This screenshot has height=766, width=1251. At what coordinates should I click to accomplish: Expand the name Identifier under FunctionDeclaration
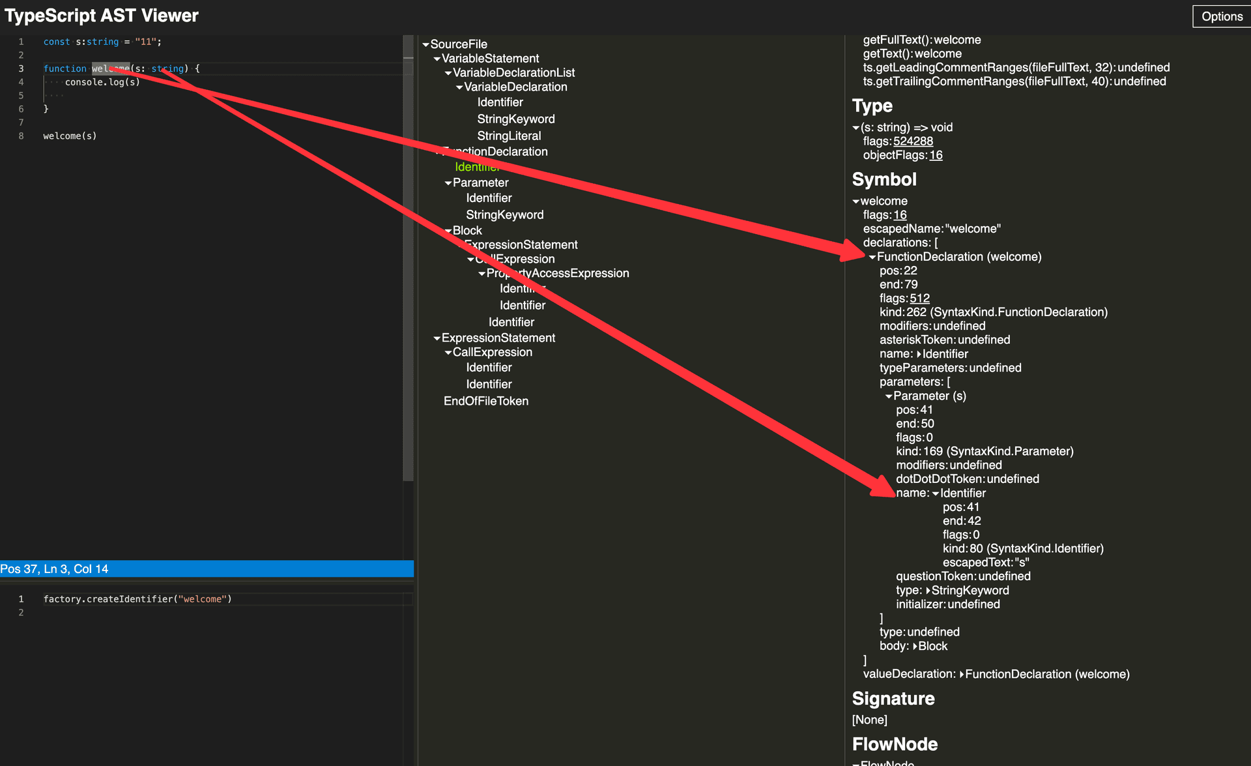click(919, 354)
